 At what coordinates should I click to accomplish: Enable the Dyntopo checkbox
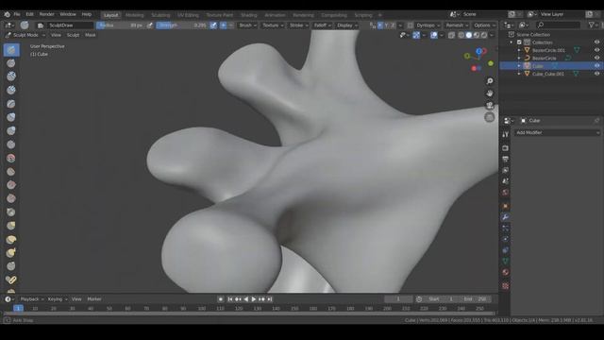[411, 25]
